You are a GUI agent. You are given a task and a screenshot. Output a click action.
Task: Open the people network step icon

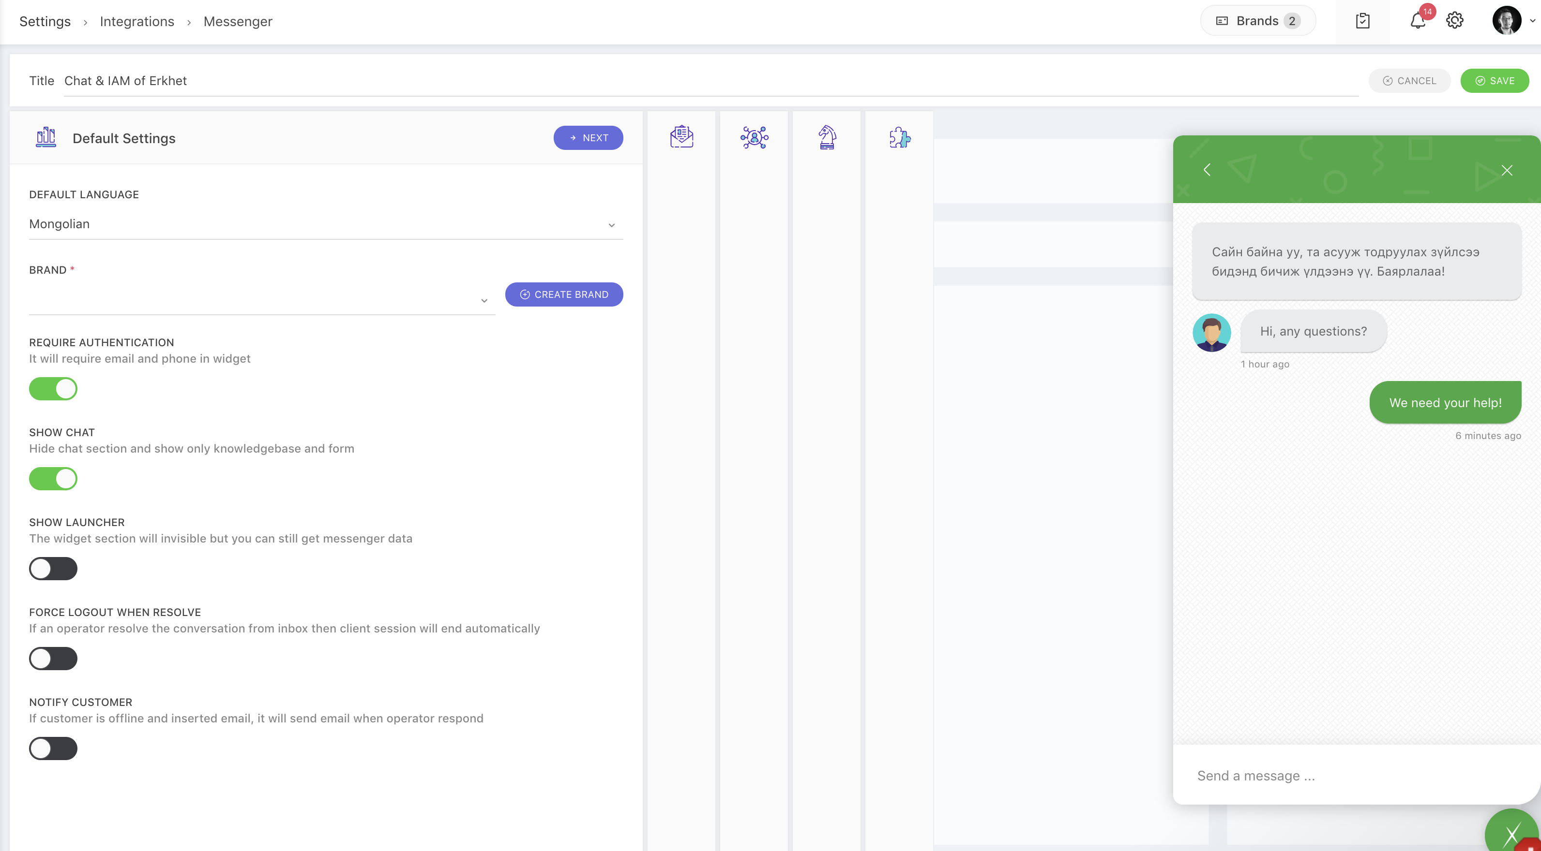point(754,137)
